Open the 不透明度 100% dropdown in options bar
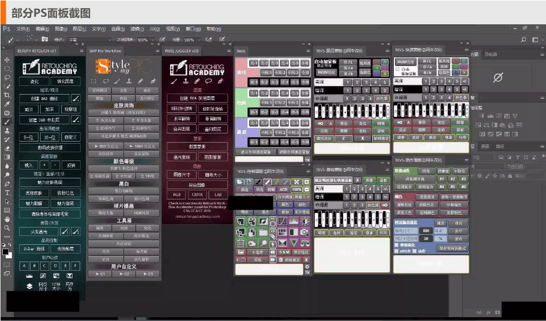Screen dimensions: 546x321 tap(152, 40)
